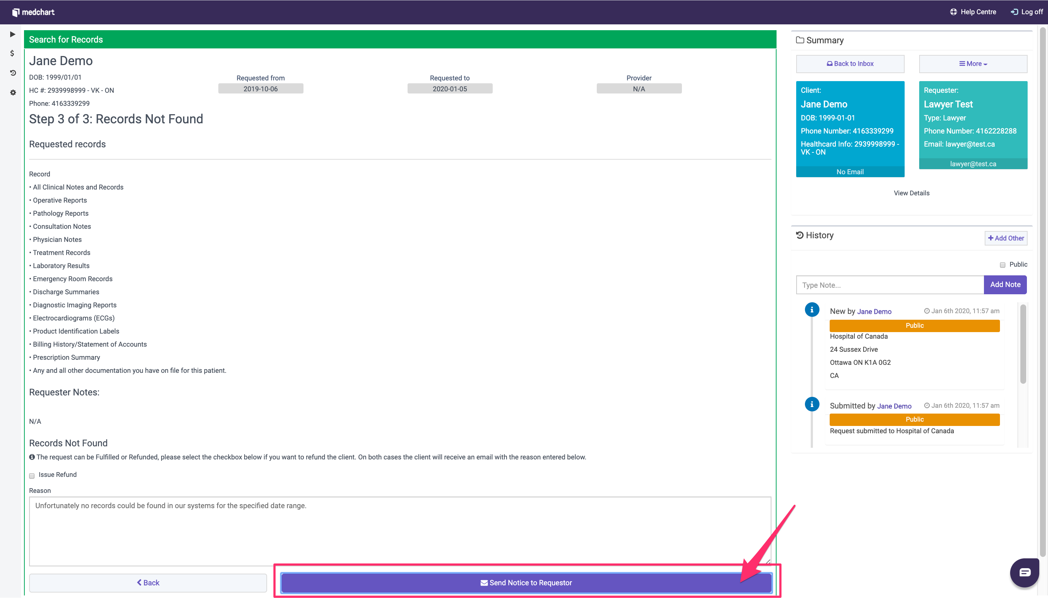This screenshot has height=598, width=1048.
Task: Click info icon on New entry
Action: point(812,310)
